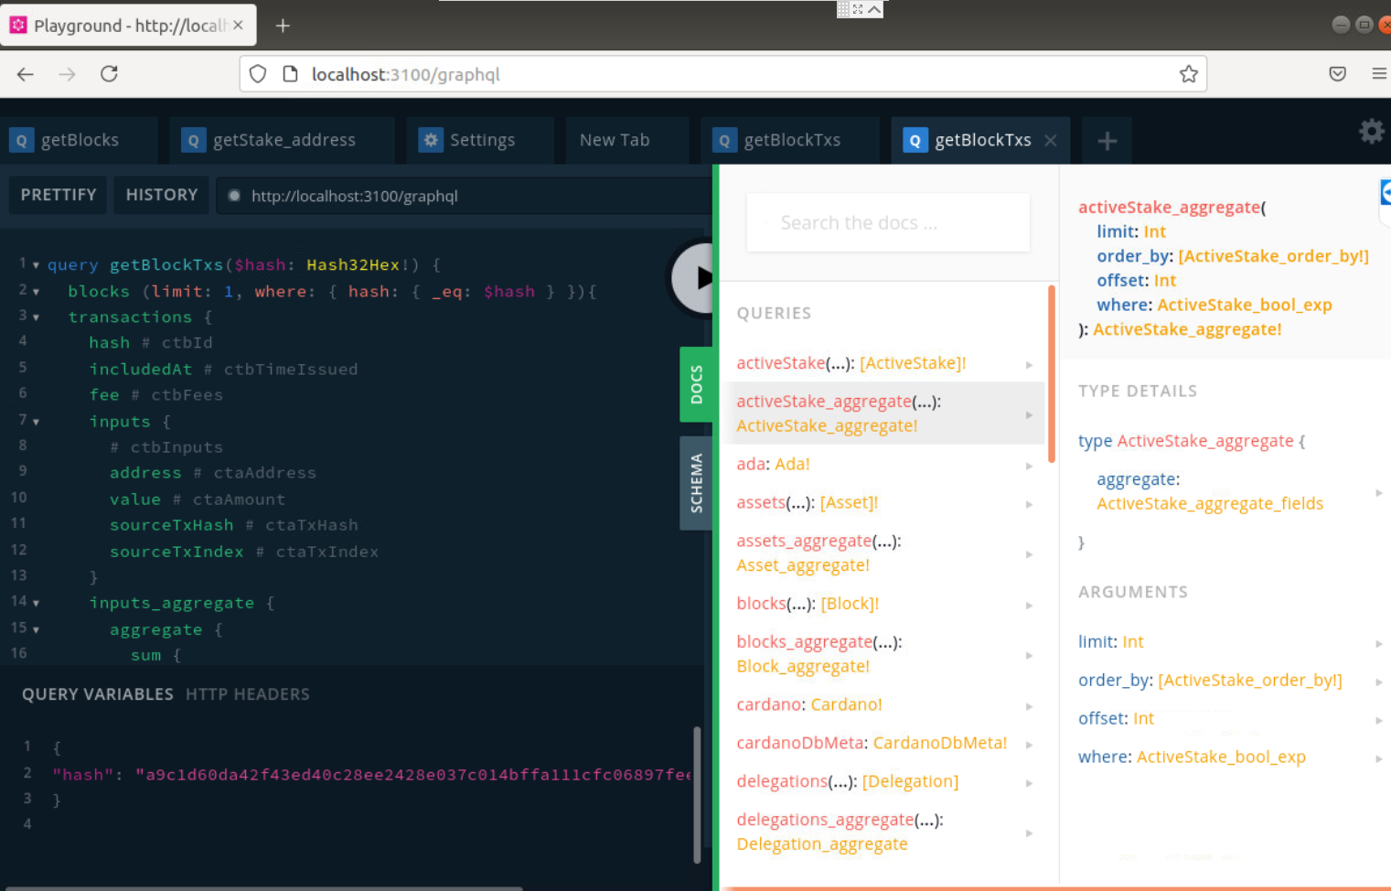The height and width of the screenshot is (891, 1391).
Task: Click the Pocket save icon
Action: [x=1337, y=74]
